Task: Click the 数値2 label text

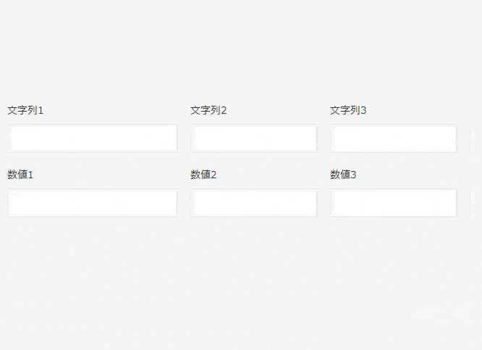Action: [x=203, y=175]
